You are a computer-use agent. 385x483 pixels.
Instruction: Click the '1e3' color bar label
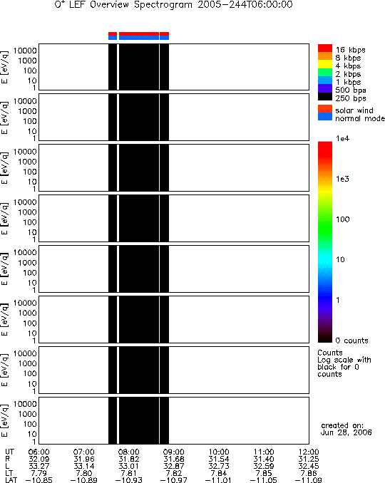(342, 179)
